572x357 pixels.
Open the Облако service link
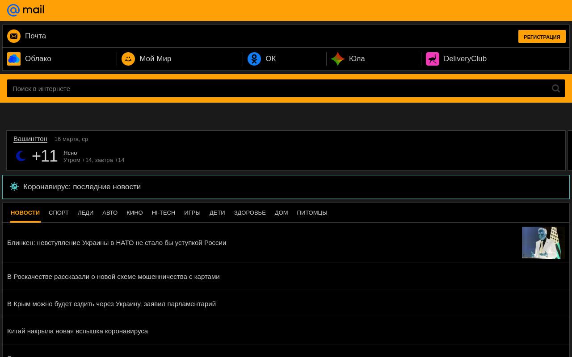(38, 59)
